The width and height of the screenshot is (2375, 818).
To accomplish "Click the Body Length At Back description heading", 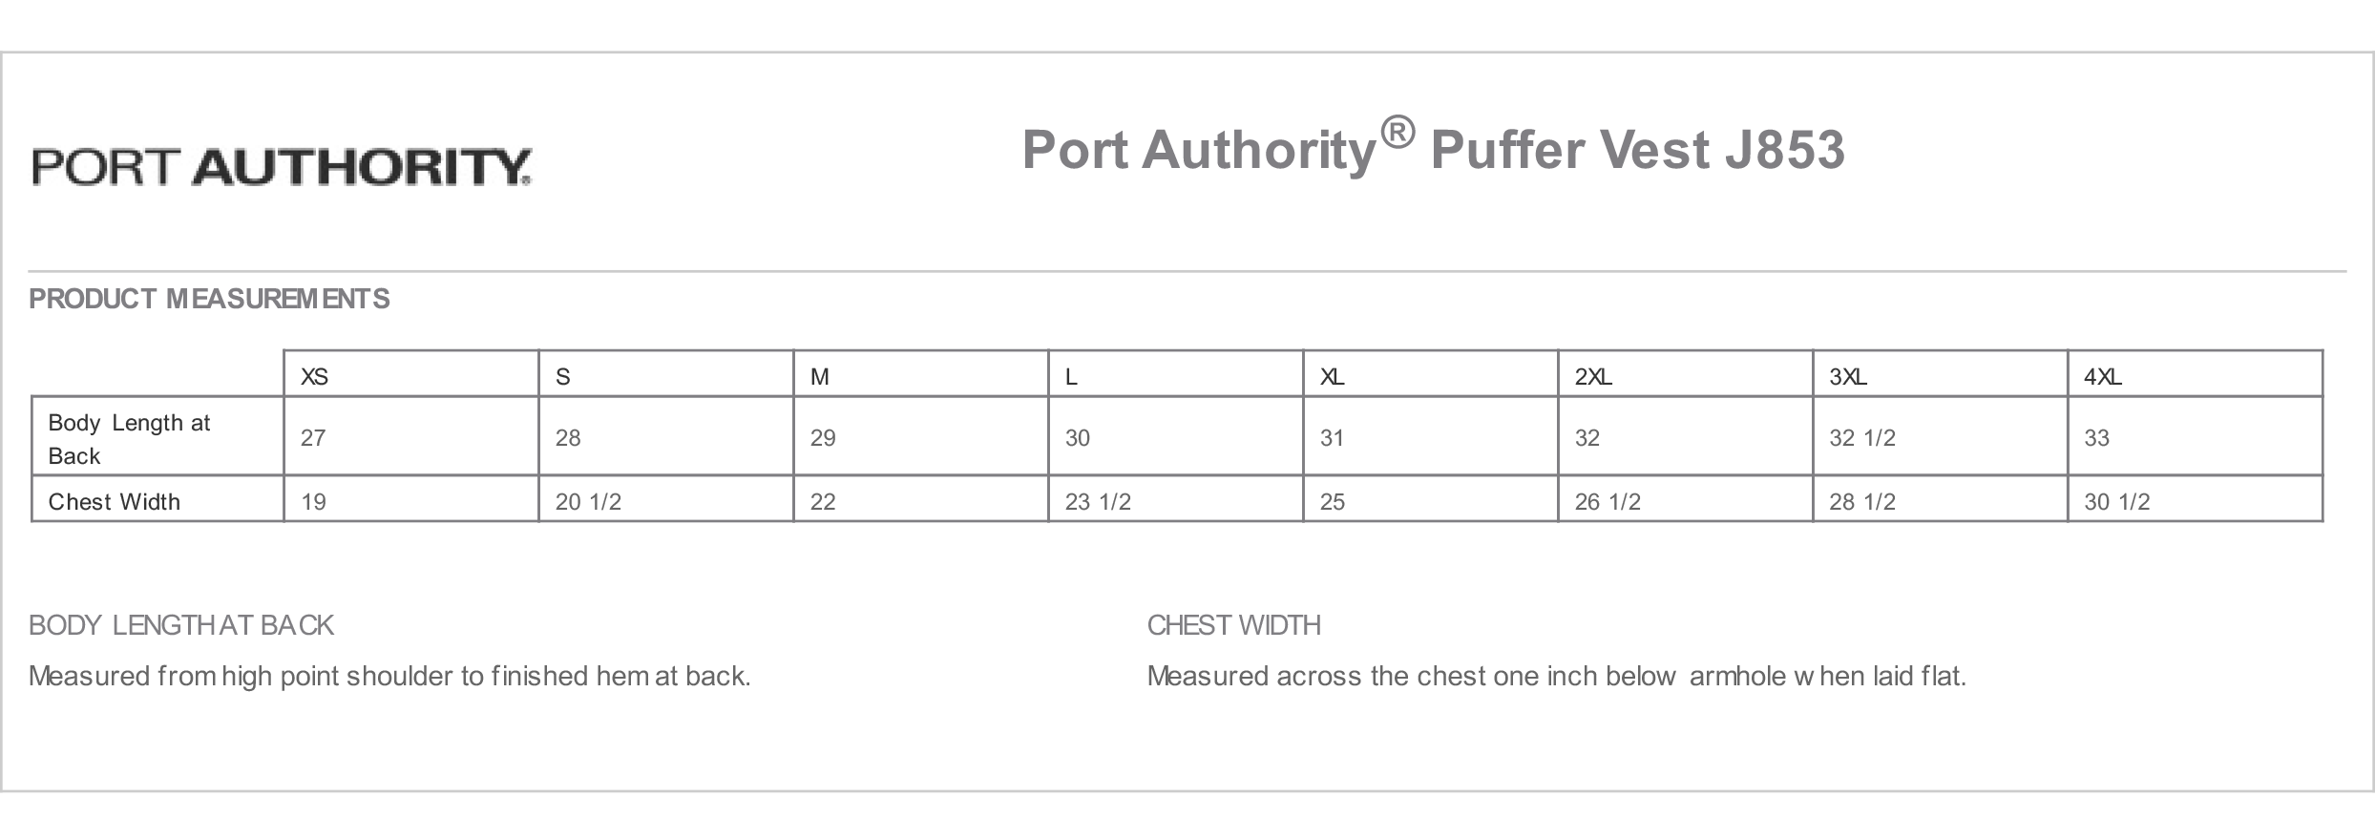I will tap(181, 625).
